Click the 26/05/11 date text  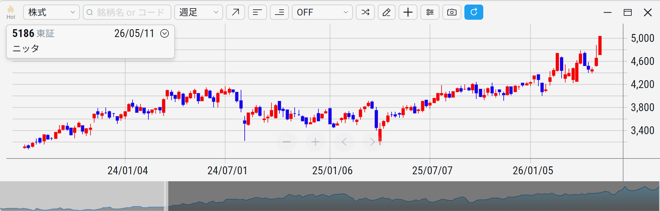[134, 33]
